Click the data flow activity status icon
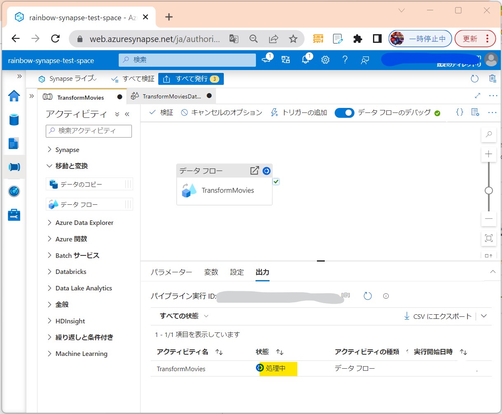The image size is (502, 414). click(x=267, y=171)
